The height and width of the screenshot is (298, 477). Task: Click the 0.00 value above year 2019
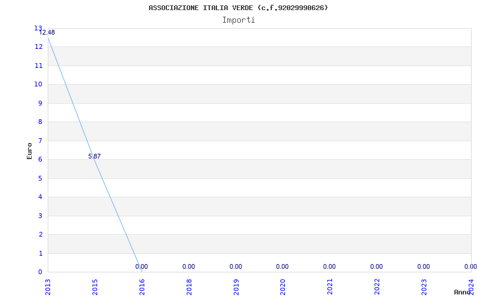[236, 266]
